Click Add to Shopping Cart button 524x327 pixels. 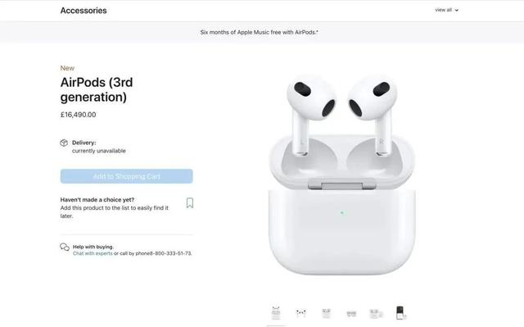pyautogui.click(x=127, y=176)
